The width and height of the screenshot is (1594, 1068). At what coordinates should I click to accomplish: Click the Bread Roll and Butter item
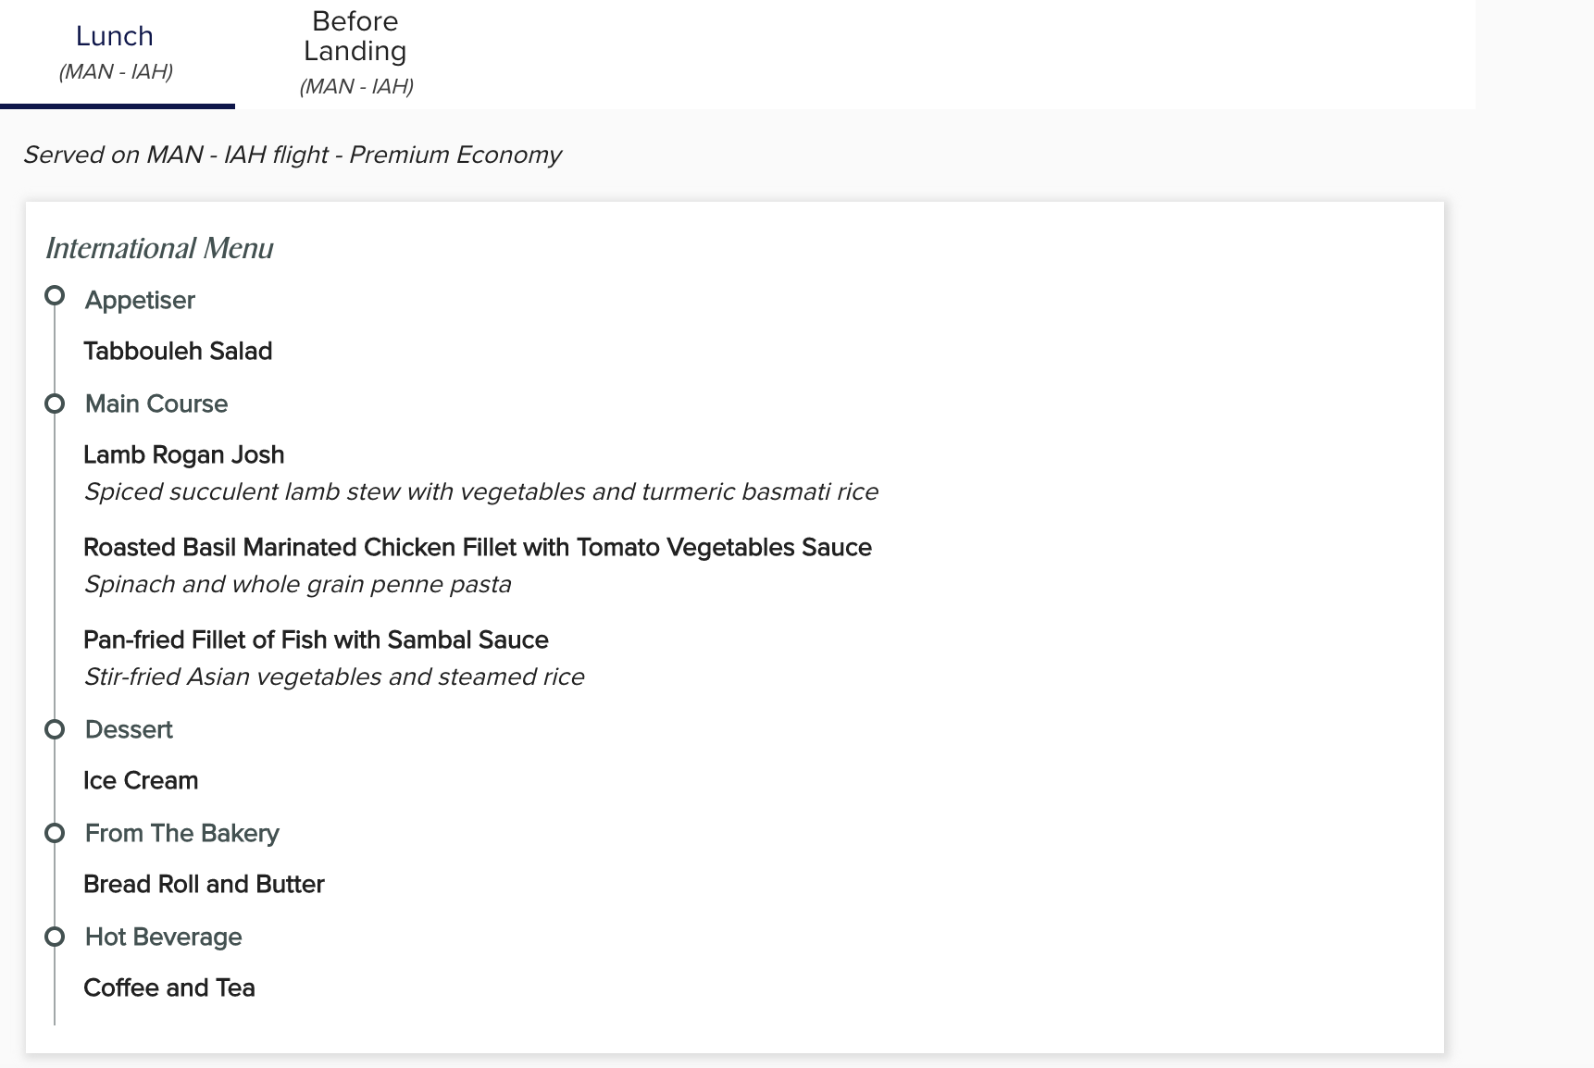(x=204, y=884)
